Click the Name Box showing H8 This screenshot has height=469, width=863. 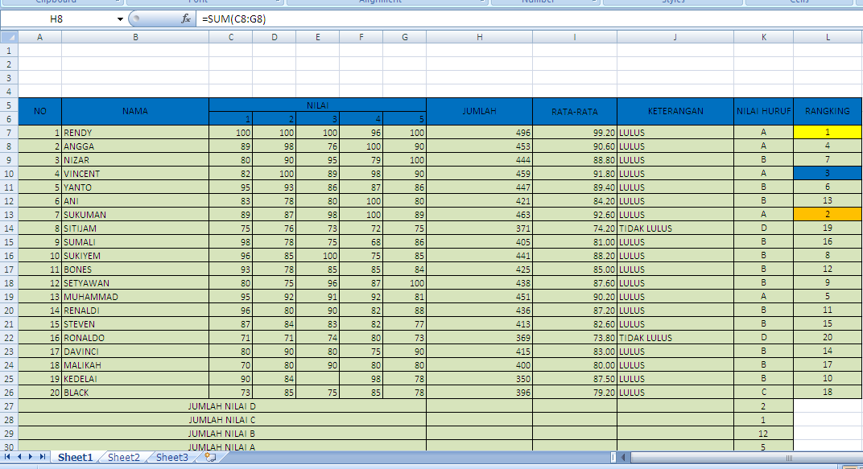[x=56, y=19]
